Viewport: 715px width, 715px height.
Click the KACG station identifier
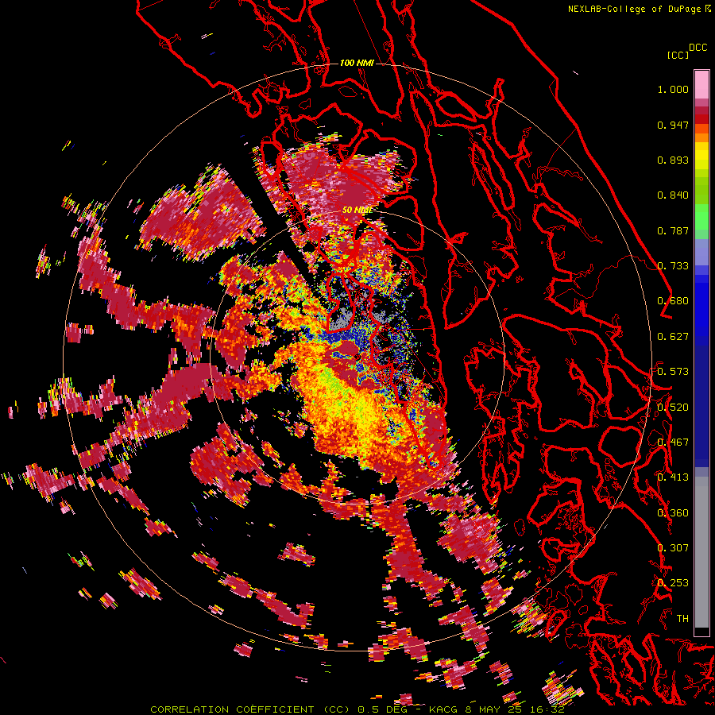(443, 709)
